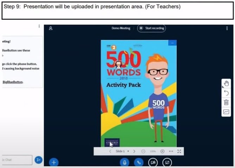The image size is (235, 168).
Task: Go to the previous slide
Action: click(110, 151)
